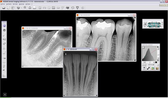The width and height of the screenshot is (168, 98).
Task: Click the right arrow of horizontal brightness slider
Action: click(154, 62)
